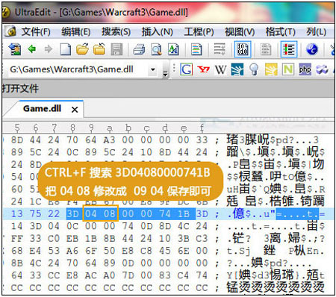
Task: Click the gray forward arrow icon
Action: (x=49, y=49)
